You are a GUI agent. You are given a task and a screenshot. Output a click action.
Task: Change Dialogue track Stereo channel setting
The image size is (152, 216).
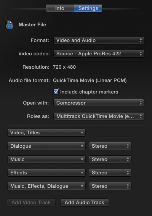pyautogui.click(x=110, y=146)
